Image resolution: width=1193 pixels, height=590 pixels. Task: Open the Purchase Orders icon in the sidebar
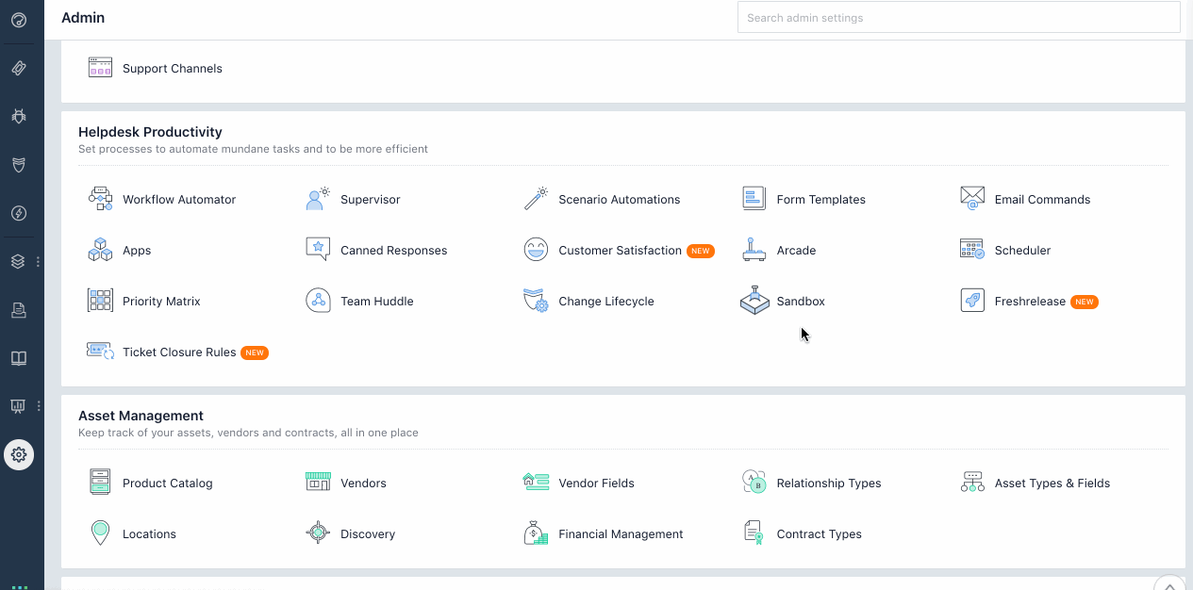pos(19,309)
